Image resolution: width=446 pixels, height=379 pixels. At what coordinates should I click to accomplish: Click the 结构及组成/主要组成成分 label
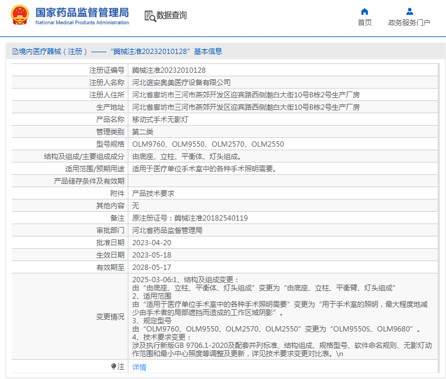coord(84,157)
